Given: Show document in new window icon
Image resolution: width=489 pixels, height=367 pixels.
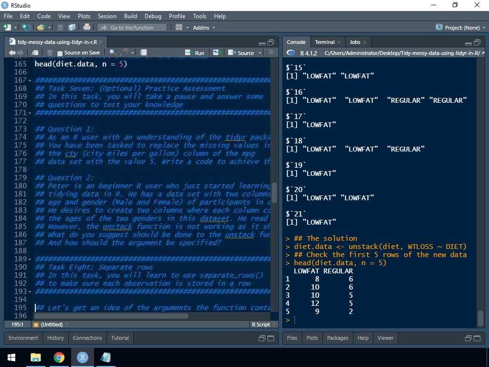Looking at the screenshot, I should click(x=35, y=53).
